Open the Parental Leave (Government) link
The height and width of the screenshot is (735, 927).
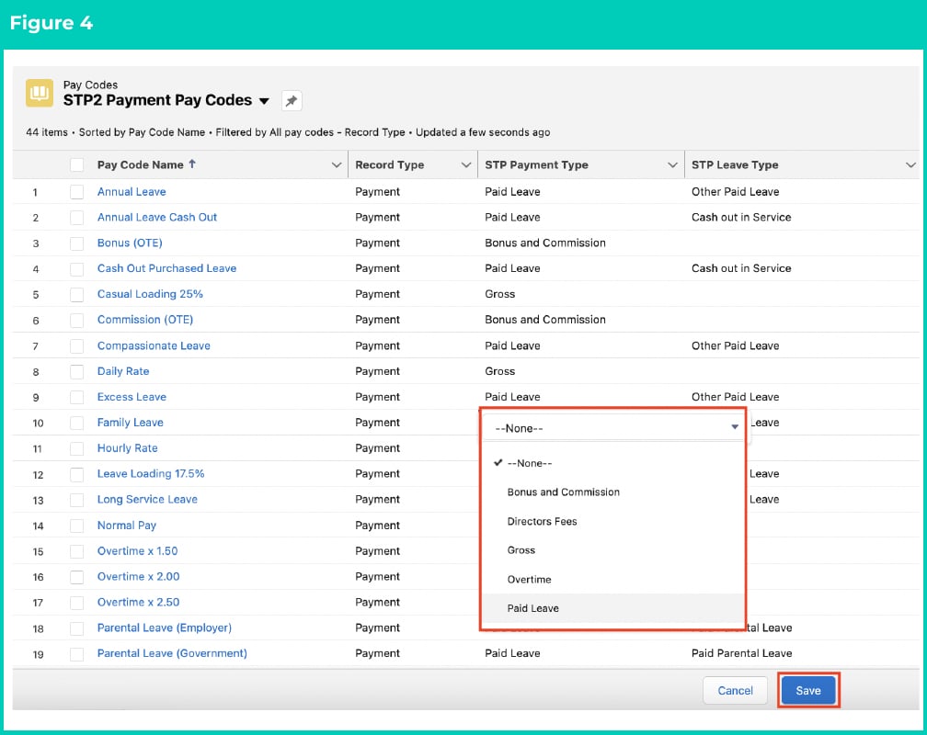pyautogui.click(x=172, y=653)
